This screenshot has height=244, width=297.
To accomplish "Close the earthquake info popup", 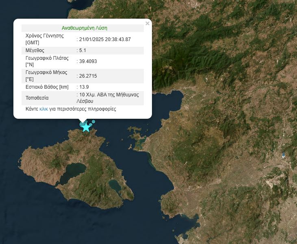I will point(147,23).
